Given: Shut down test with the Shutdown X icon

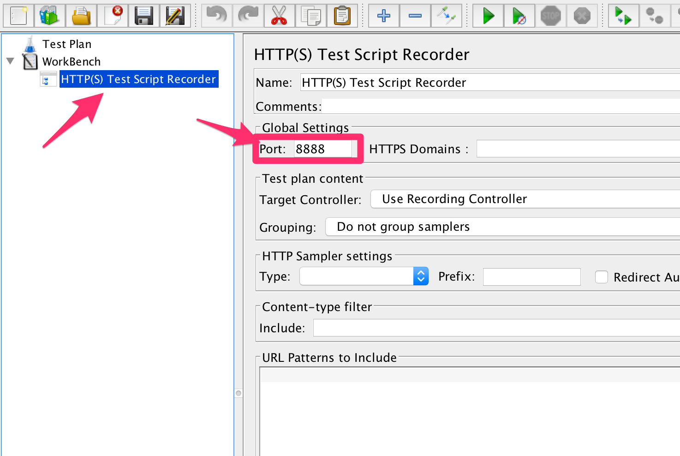Looking at the screenshot, I should (582, 15).
